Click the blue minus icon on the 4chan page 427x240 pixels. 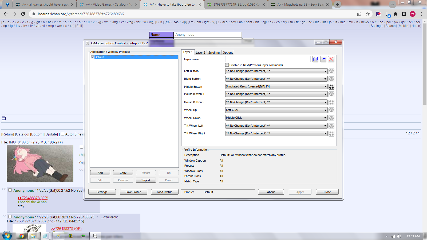pyautogui.click(x=4, y=118)
